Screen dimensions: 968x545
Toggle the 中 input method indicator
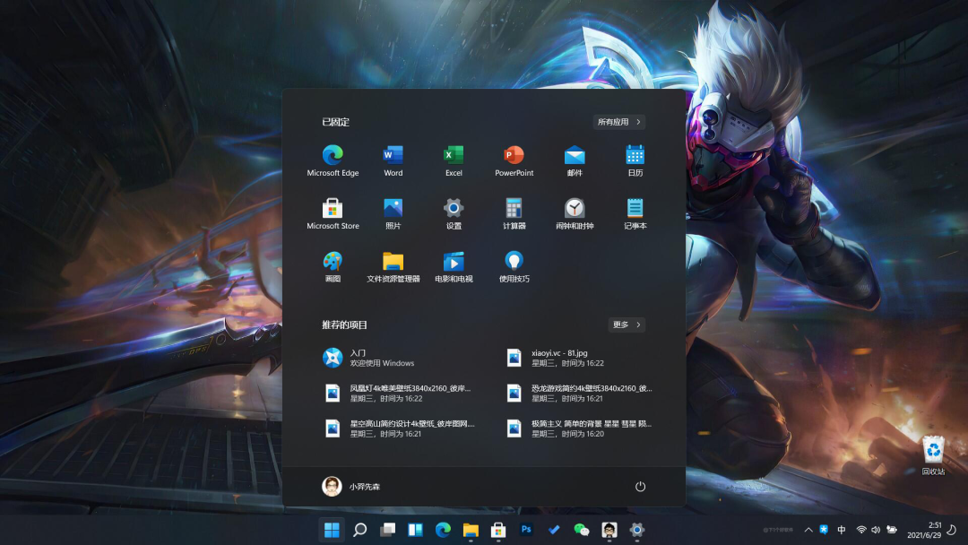842,530
